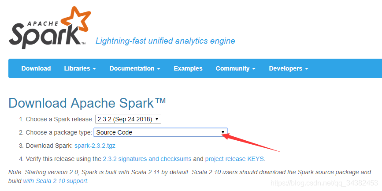The height and width of the screenshot is (191, 382).
Task: Click the Lightning-fast unified analytics engine tagline
Action: [x=165, y=41]
